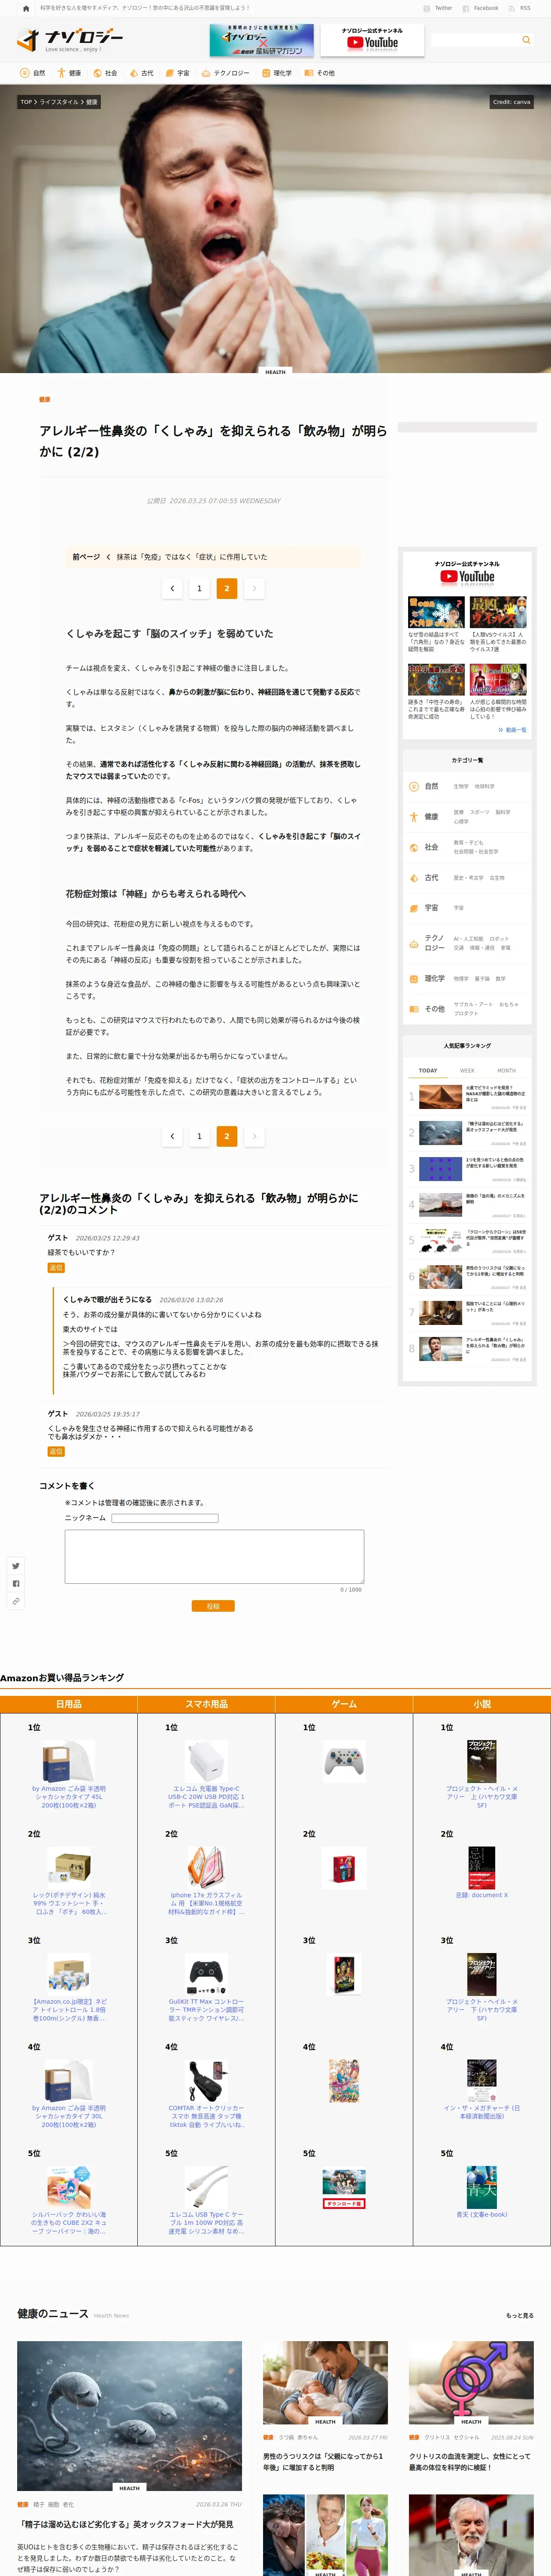Open the 量子論 subcategory link
The image size is (551, 2576).
[482, 979]
